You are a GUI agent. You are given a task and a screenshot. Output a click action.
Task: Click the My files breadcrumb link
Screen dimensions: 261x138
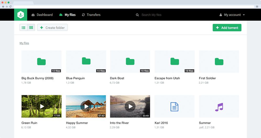coord(24,43)
